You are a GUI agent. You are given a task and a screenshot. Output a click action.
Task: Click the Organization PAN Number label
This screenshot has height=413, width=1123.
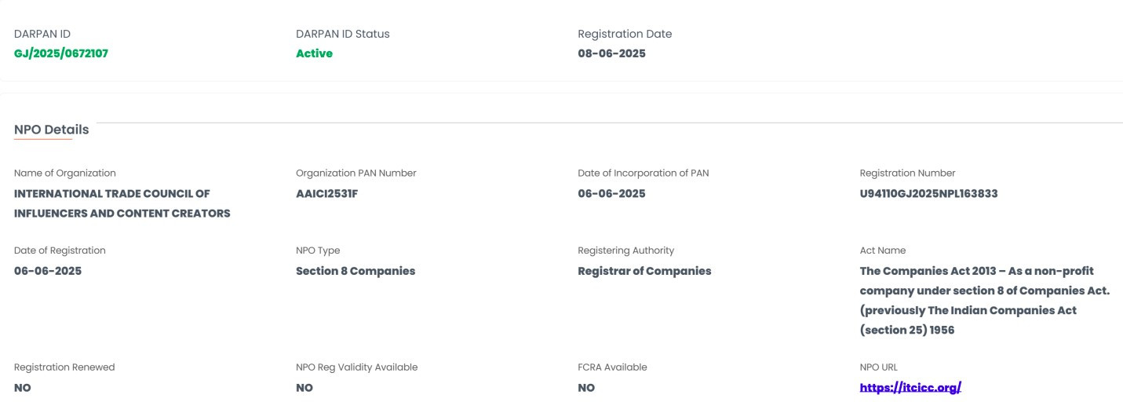(x=355, y=173)
